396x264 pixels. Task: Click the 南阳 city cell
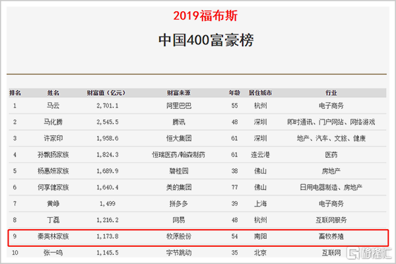(x=261, y=236)
